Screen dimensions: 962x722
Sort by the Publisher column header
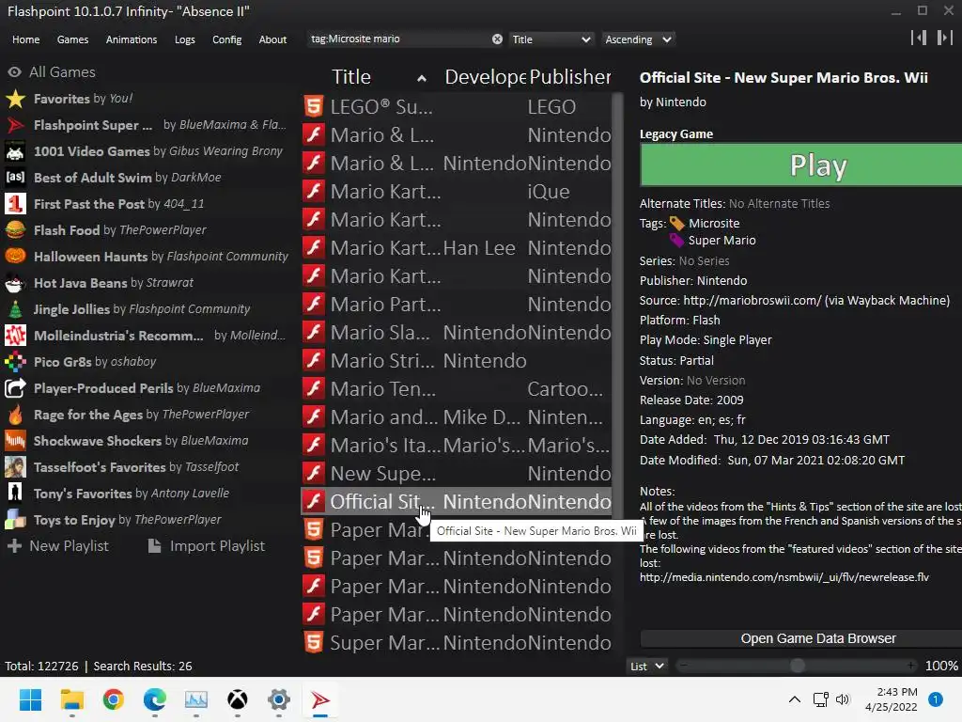pyautogui.click(x=569, y=77)
